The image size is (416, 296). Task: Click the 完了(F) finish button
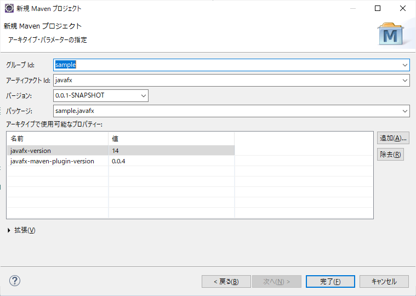coord(330,281)
